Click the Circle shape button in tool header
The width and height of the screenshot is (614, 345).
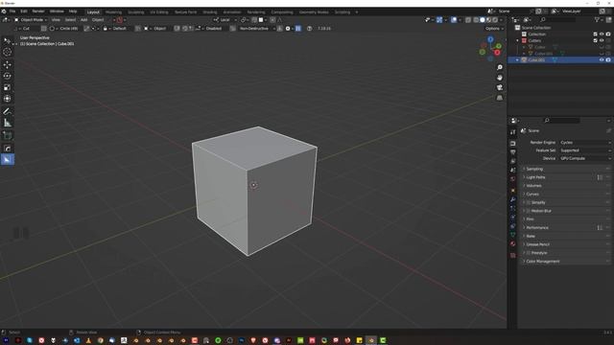pos(64,29)
